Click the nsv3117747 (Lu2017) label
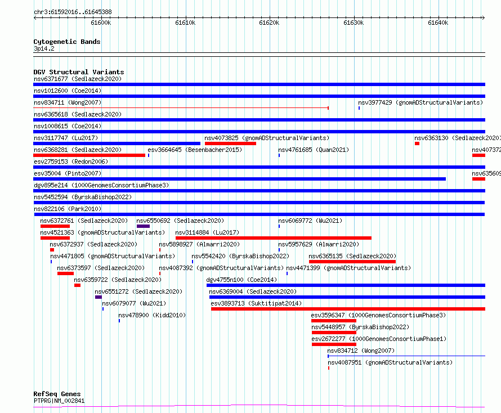 click(66, 138)
